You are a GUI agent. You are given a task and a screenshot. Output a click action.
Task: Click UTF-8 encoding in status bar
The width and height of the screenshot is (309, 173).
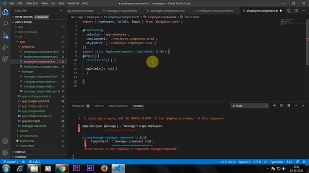pos(257,162)
